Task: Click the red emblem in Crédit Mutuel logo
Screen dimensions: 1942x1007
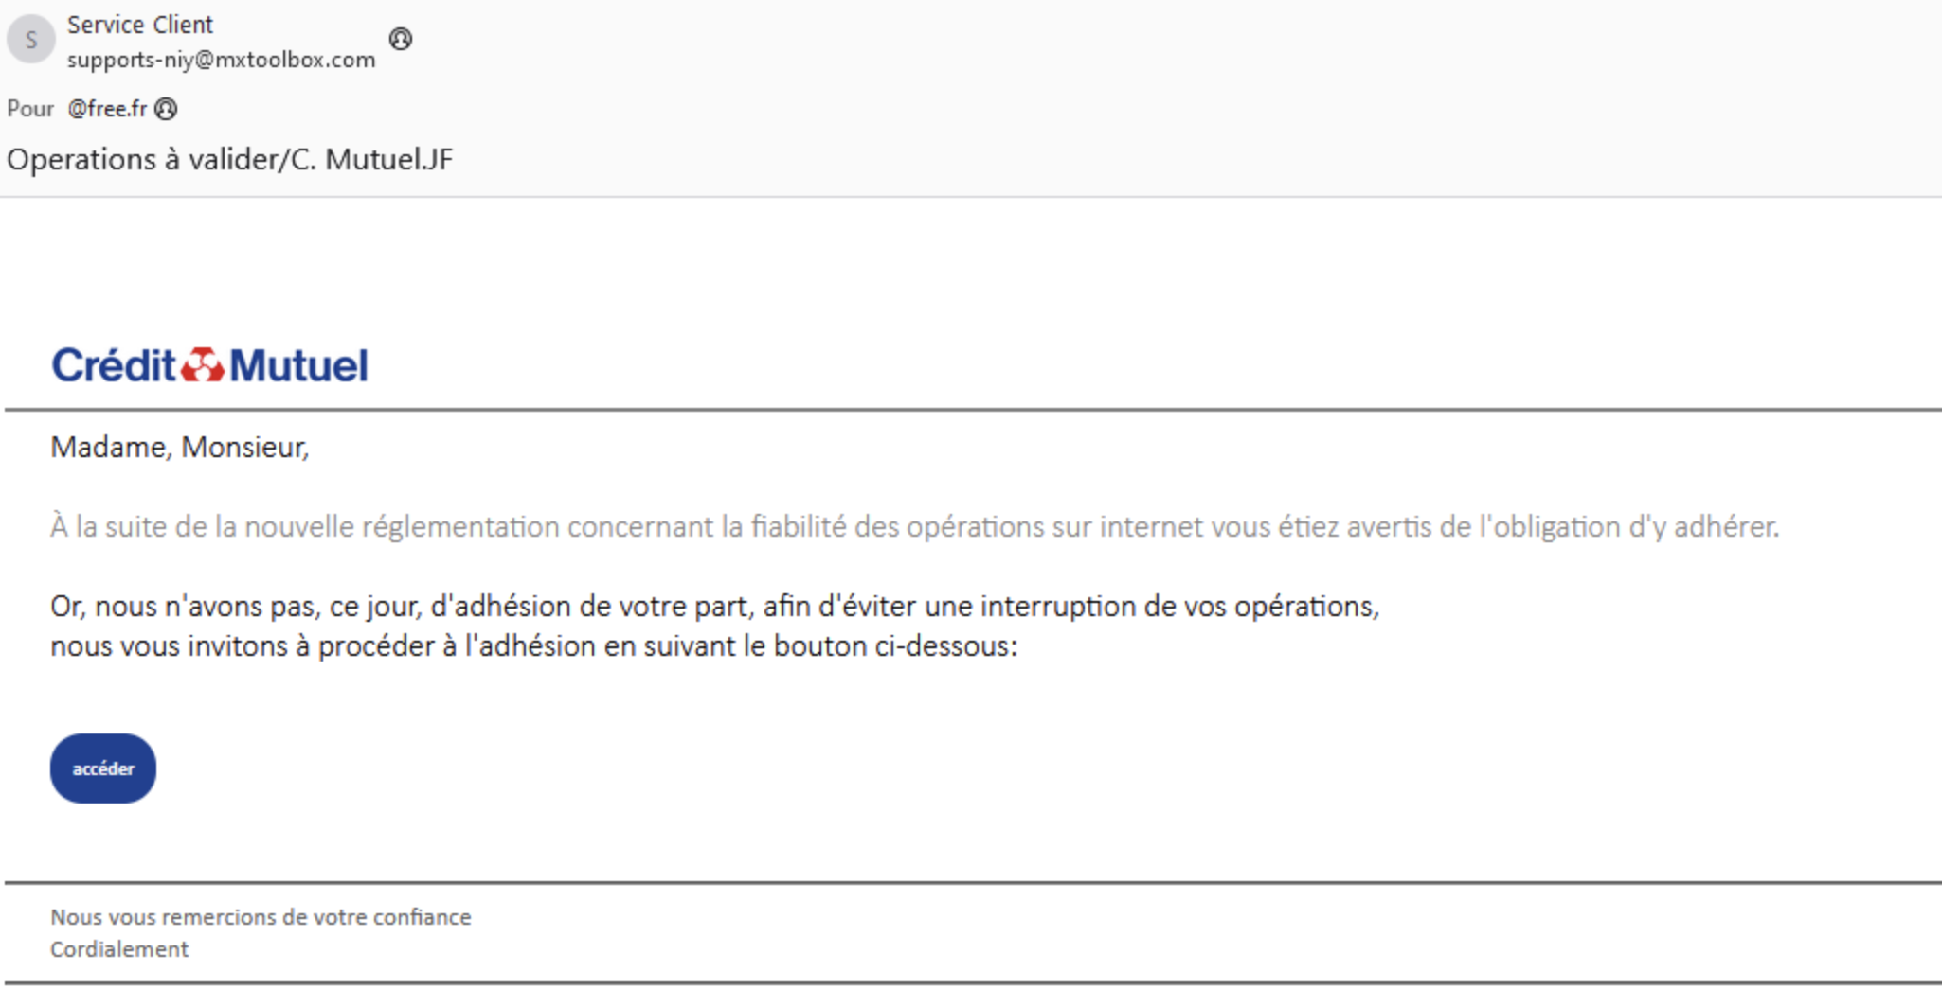Action: [203, 365]
